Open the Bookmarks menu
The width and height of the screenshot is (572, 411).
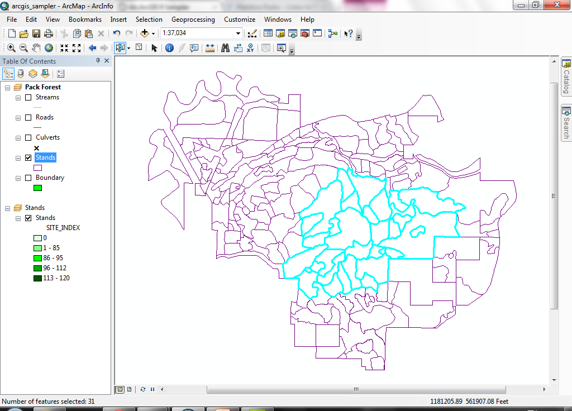85,19
